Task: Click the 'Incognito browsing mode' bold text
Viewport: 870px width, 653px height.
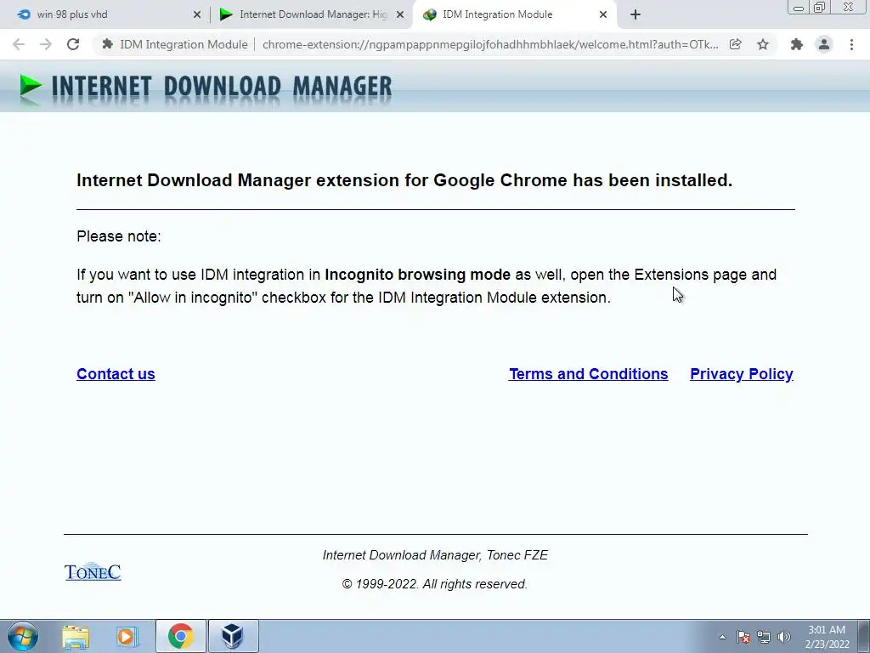Action: tap(417, 275)
